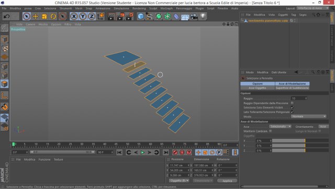Image resolution: width=335 pixels, height=189 pixels.
Task: Open the Layout dropdown at top right
Action: tap(313, 8)
